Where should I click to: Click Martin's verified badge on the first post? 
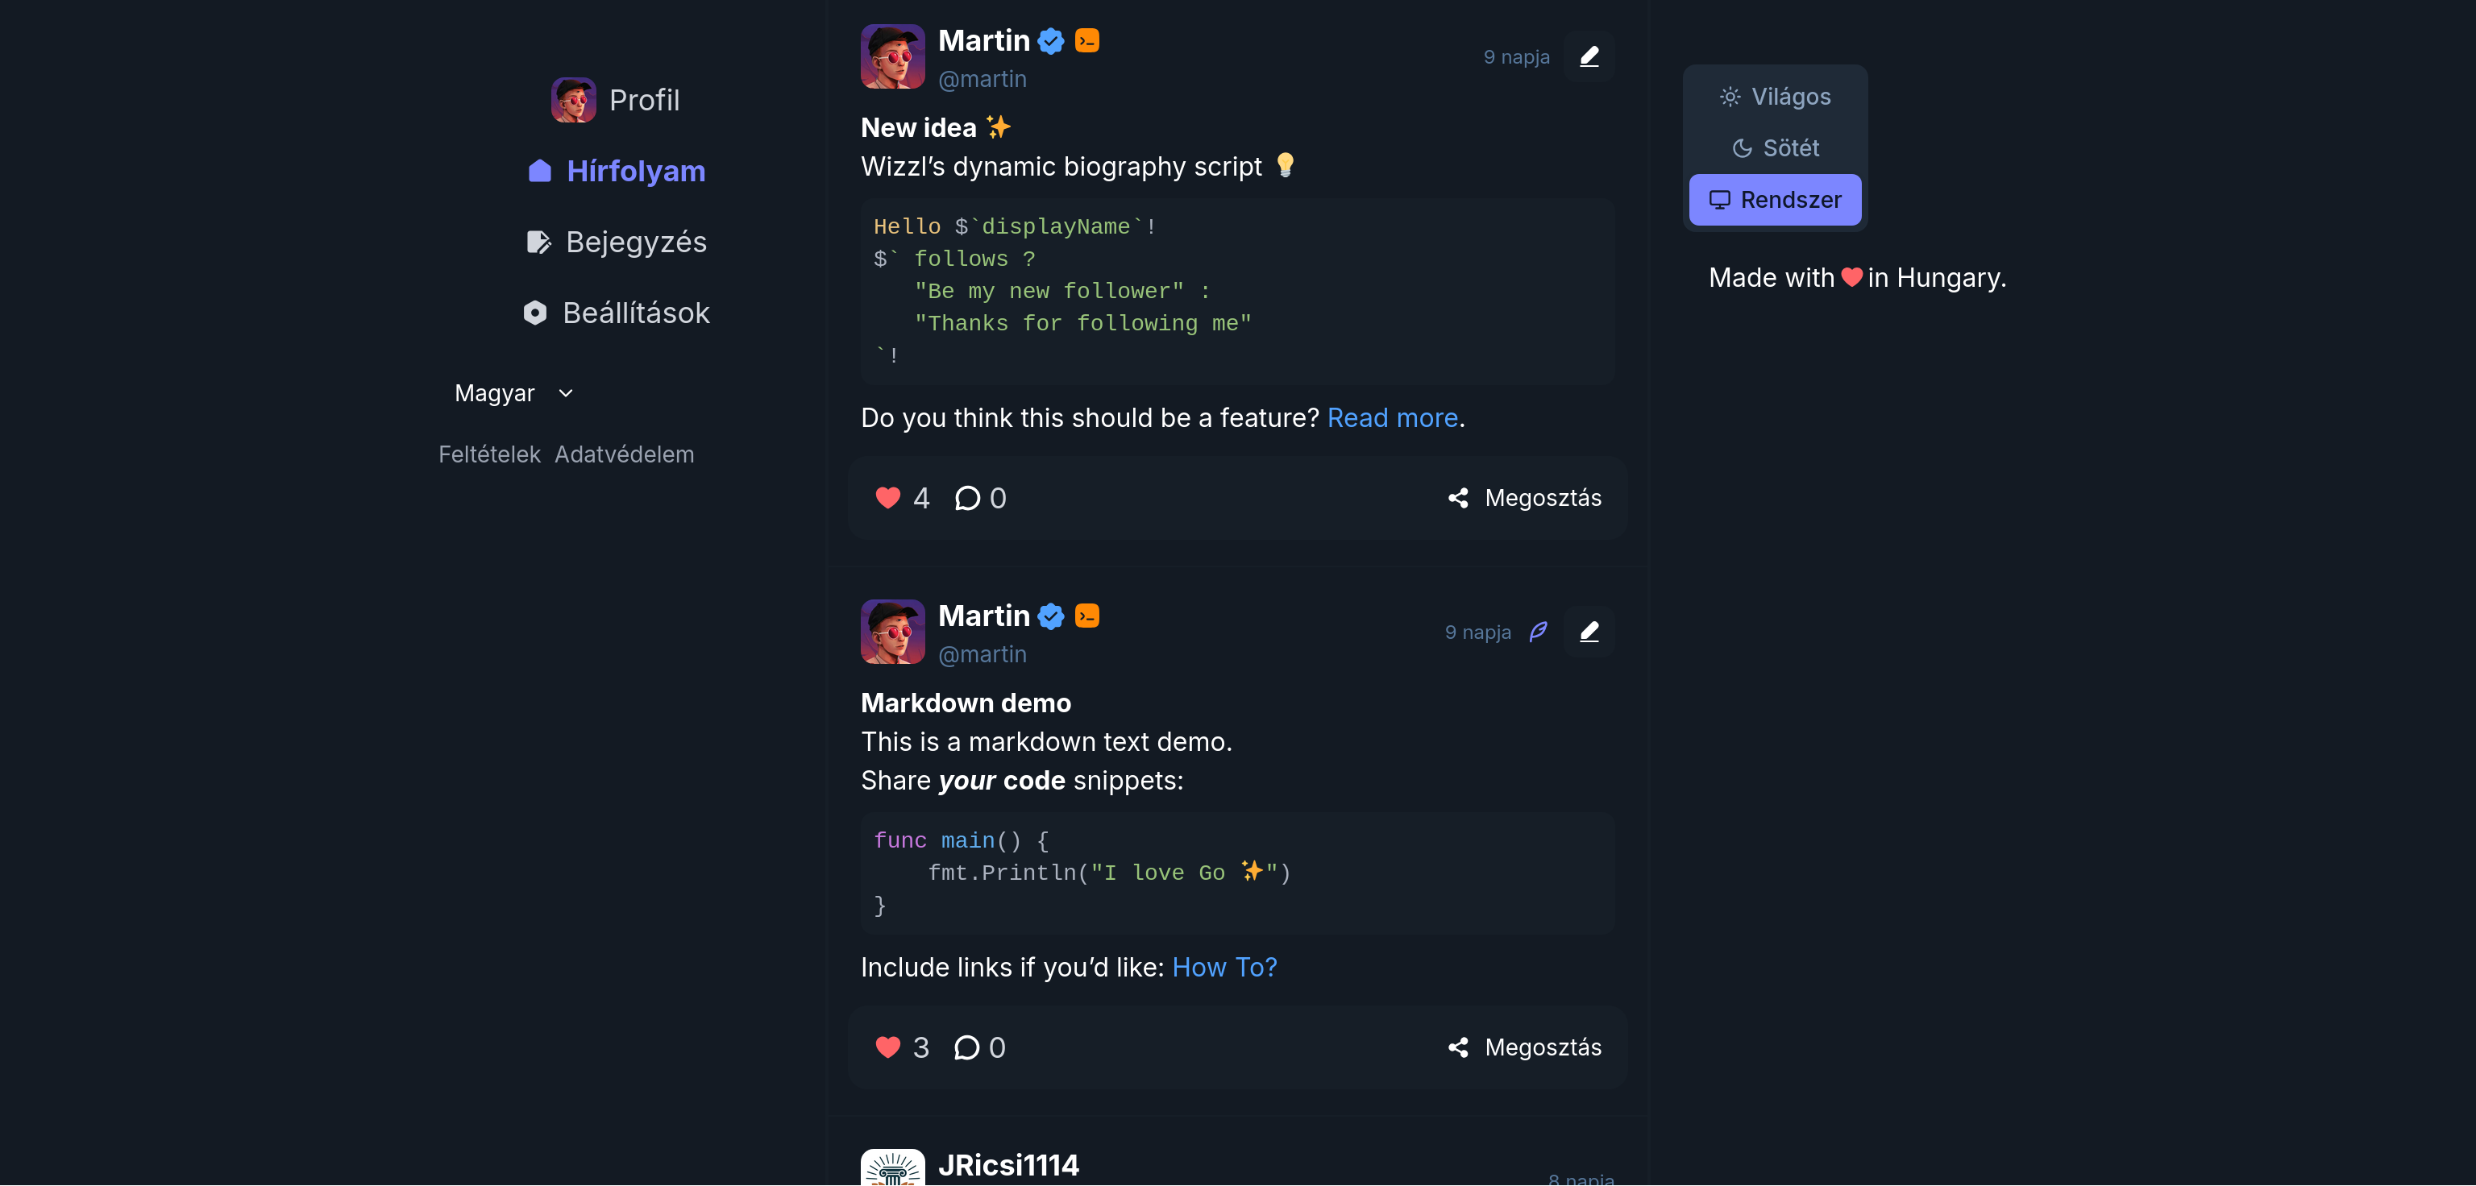tap(1050, 41)
